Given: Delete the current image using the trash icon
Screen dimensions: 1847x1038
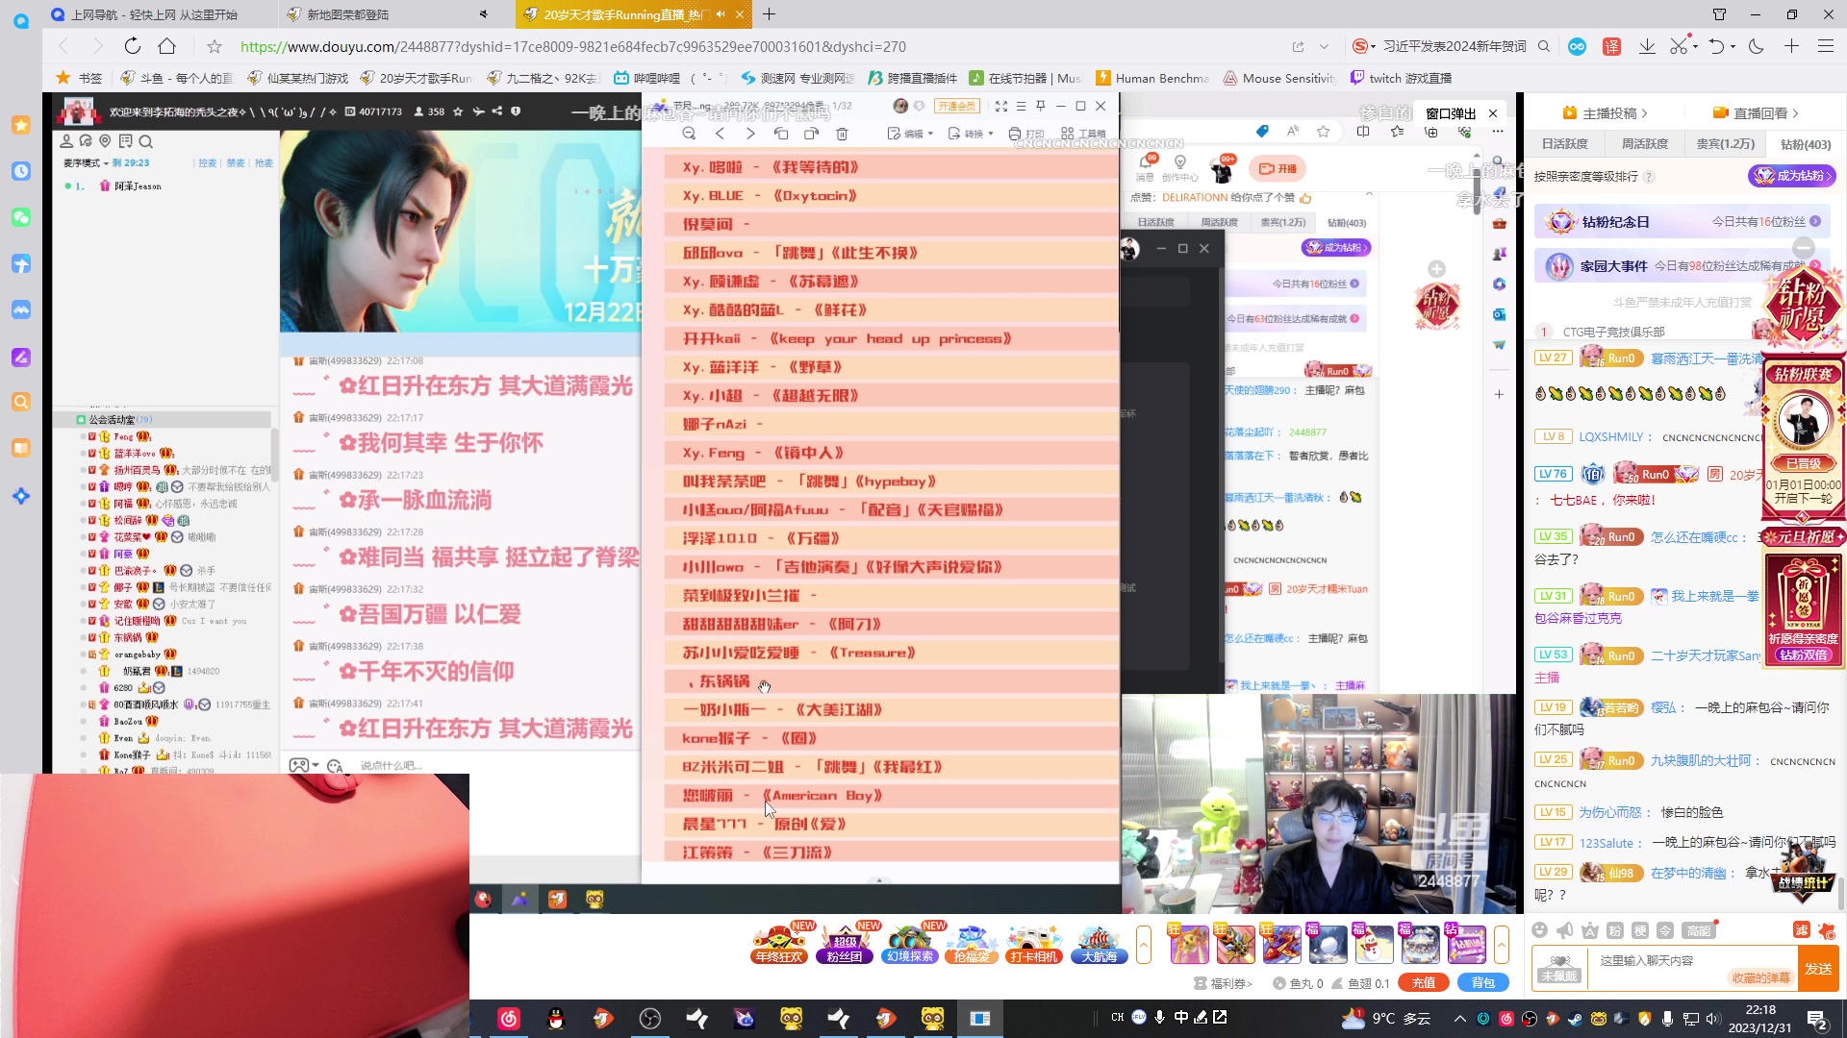Looking at the screenshot, I should click(x=842, y=135).
